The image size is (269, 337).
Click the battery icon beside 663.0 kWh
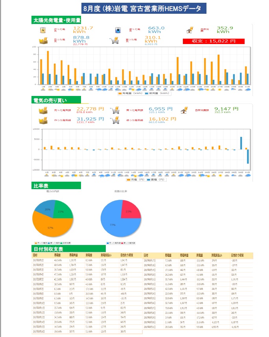pos(117,30)
